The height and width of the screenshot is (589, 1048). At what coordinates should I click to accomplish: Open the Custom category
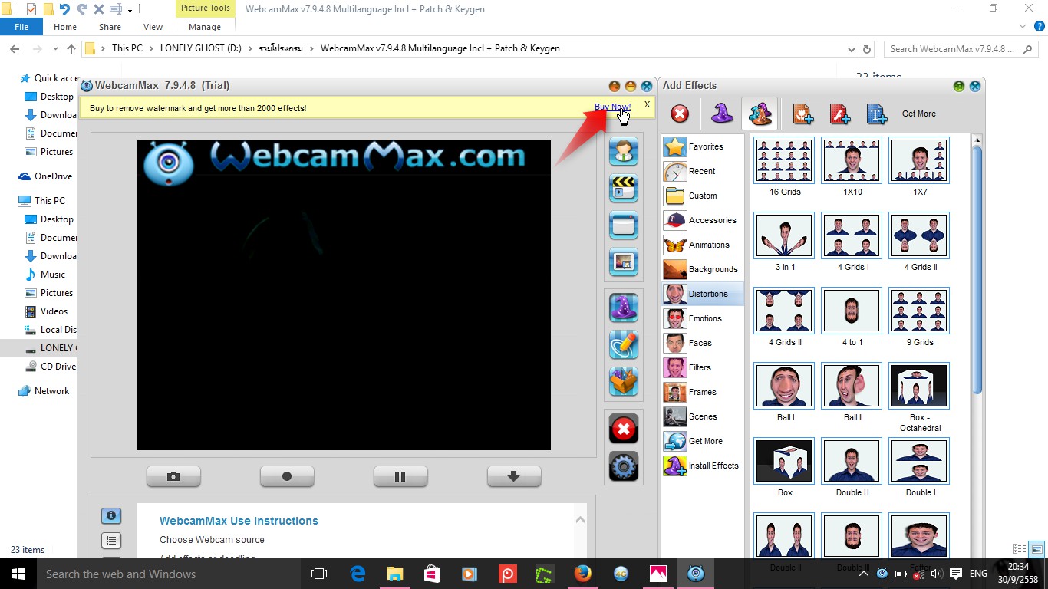pyautogui.click(x=702, y=196)
